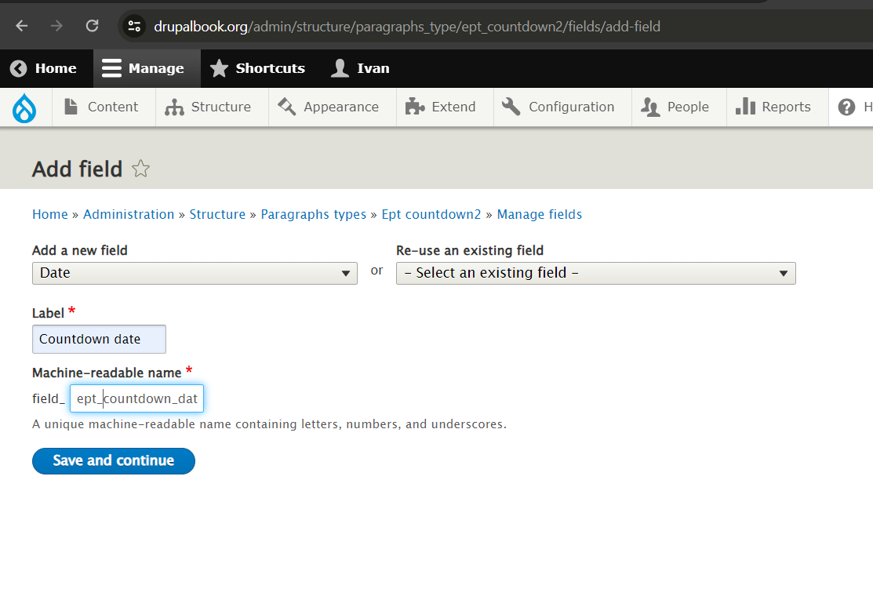This screenshot has width=873, height=589.
Task: Open the Configuration menu item
Action: (559, 107)
